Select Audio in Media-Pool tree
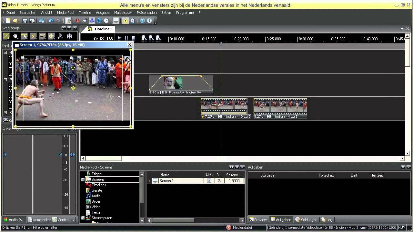The height and width of the screenshot is (232, 413). click(x=96, y=196)
